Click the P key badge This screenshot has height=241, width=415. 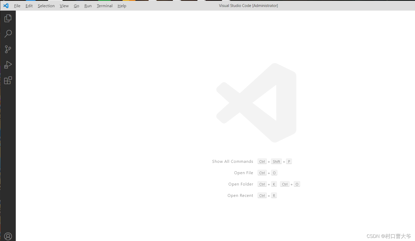289,162
